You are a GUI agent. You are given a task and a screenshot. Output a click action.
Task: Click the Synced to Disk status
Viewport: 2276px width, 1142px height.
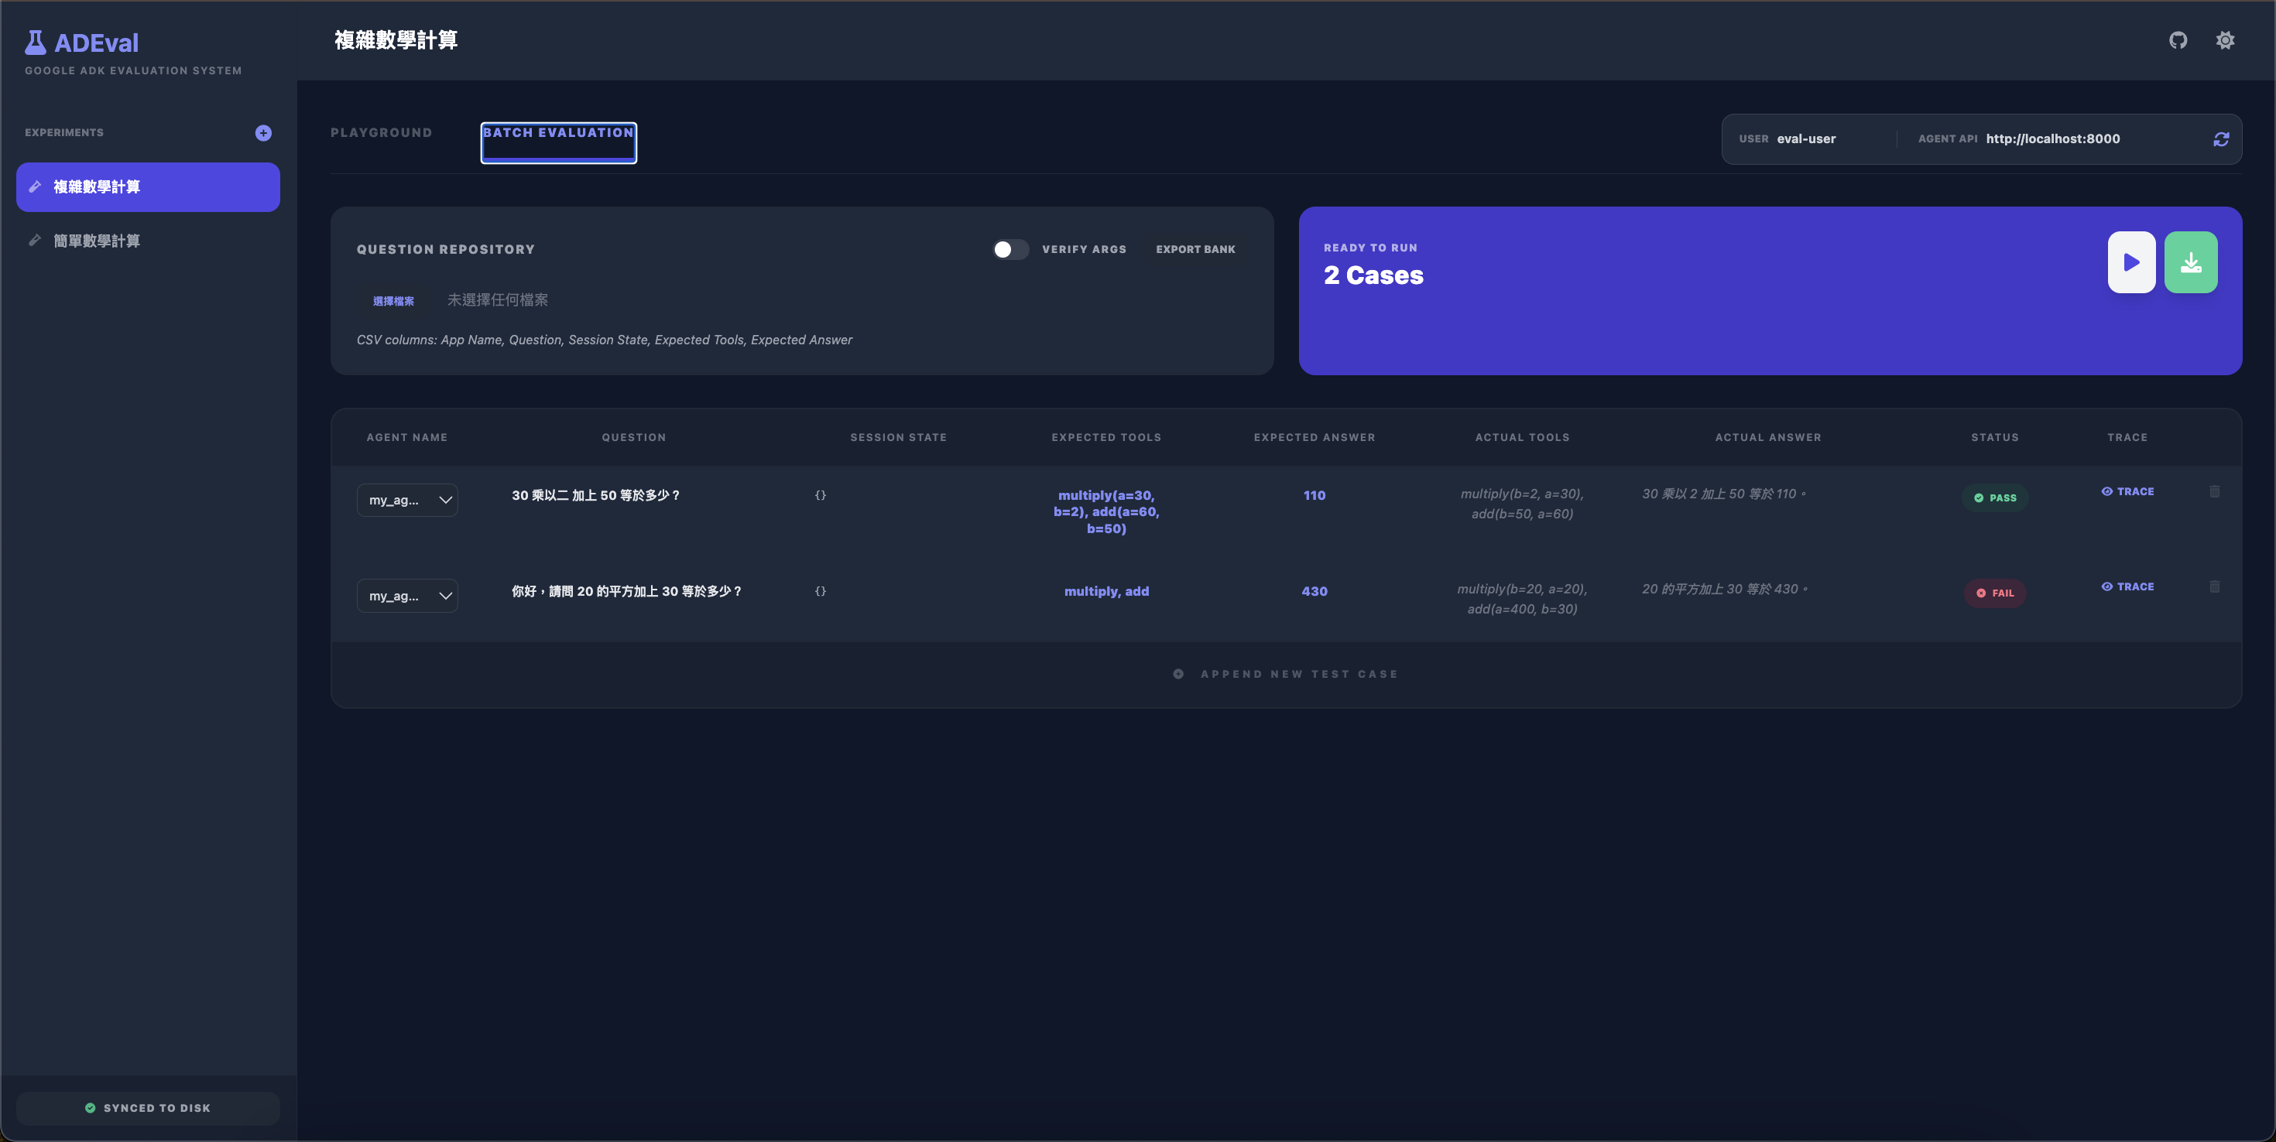148,1107
